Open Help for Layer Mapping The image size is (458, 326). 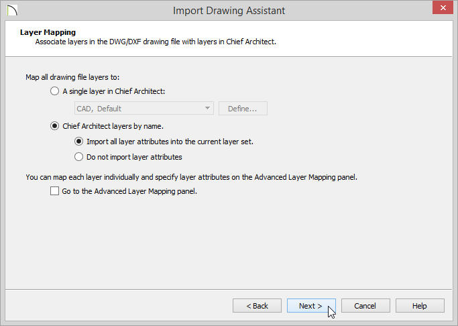[x=420, y=306]
